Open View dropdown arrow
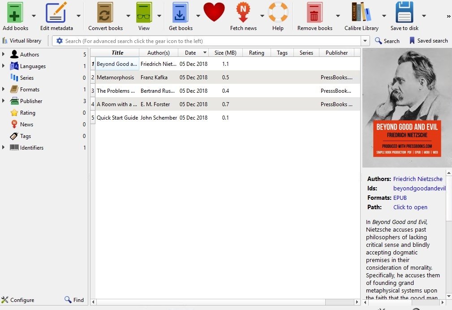The image size is (452, 310). click(x=159, y=16)
